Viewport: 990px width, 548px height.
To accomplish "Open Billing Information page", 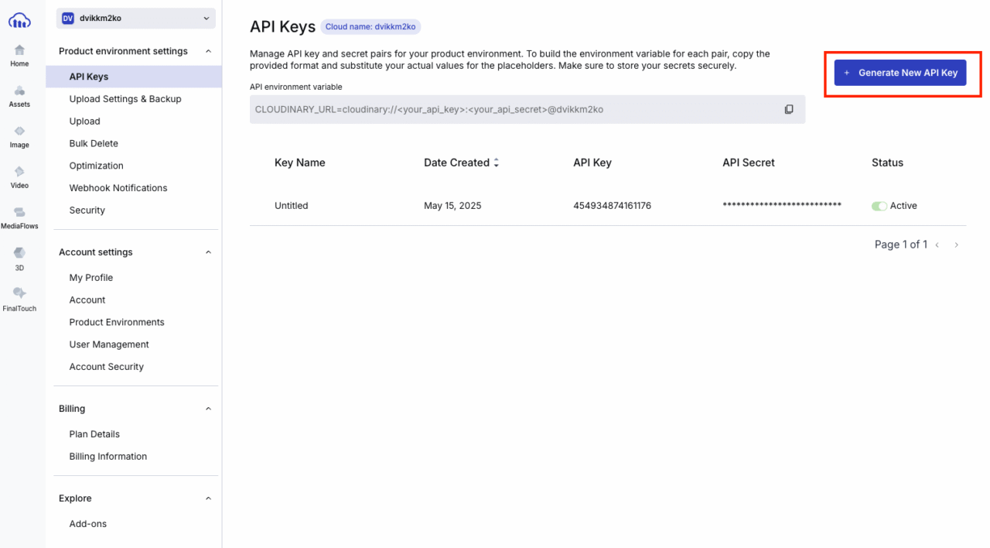I will (x=108, y=457).
